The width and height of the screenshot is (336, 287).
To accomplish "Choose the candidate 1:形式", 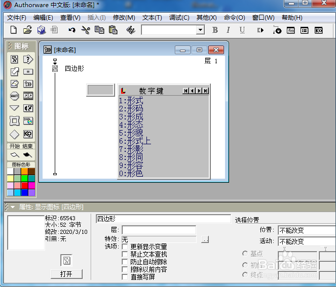I will (131, 100).
